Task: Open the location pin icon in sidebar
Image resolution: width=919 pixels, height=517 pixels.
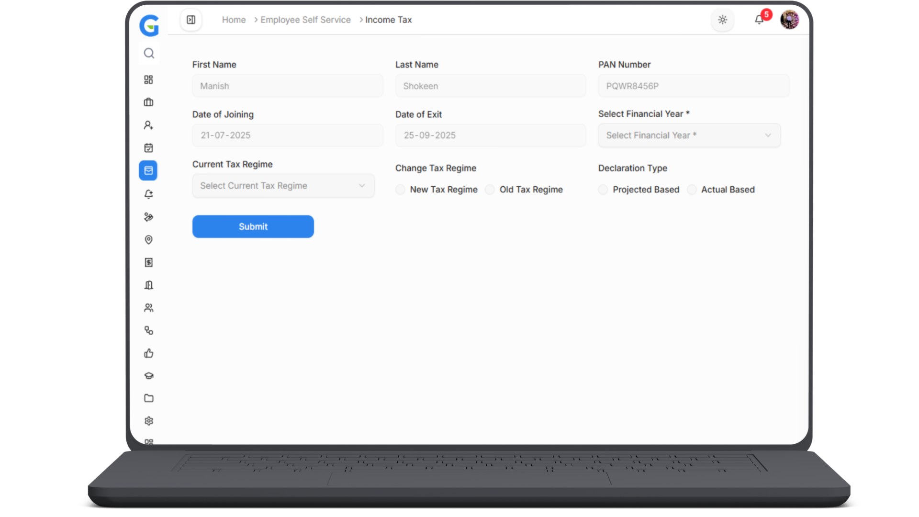Action: (x=148, y=239)
